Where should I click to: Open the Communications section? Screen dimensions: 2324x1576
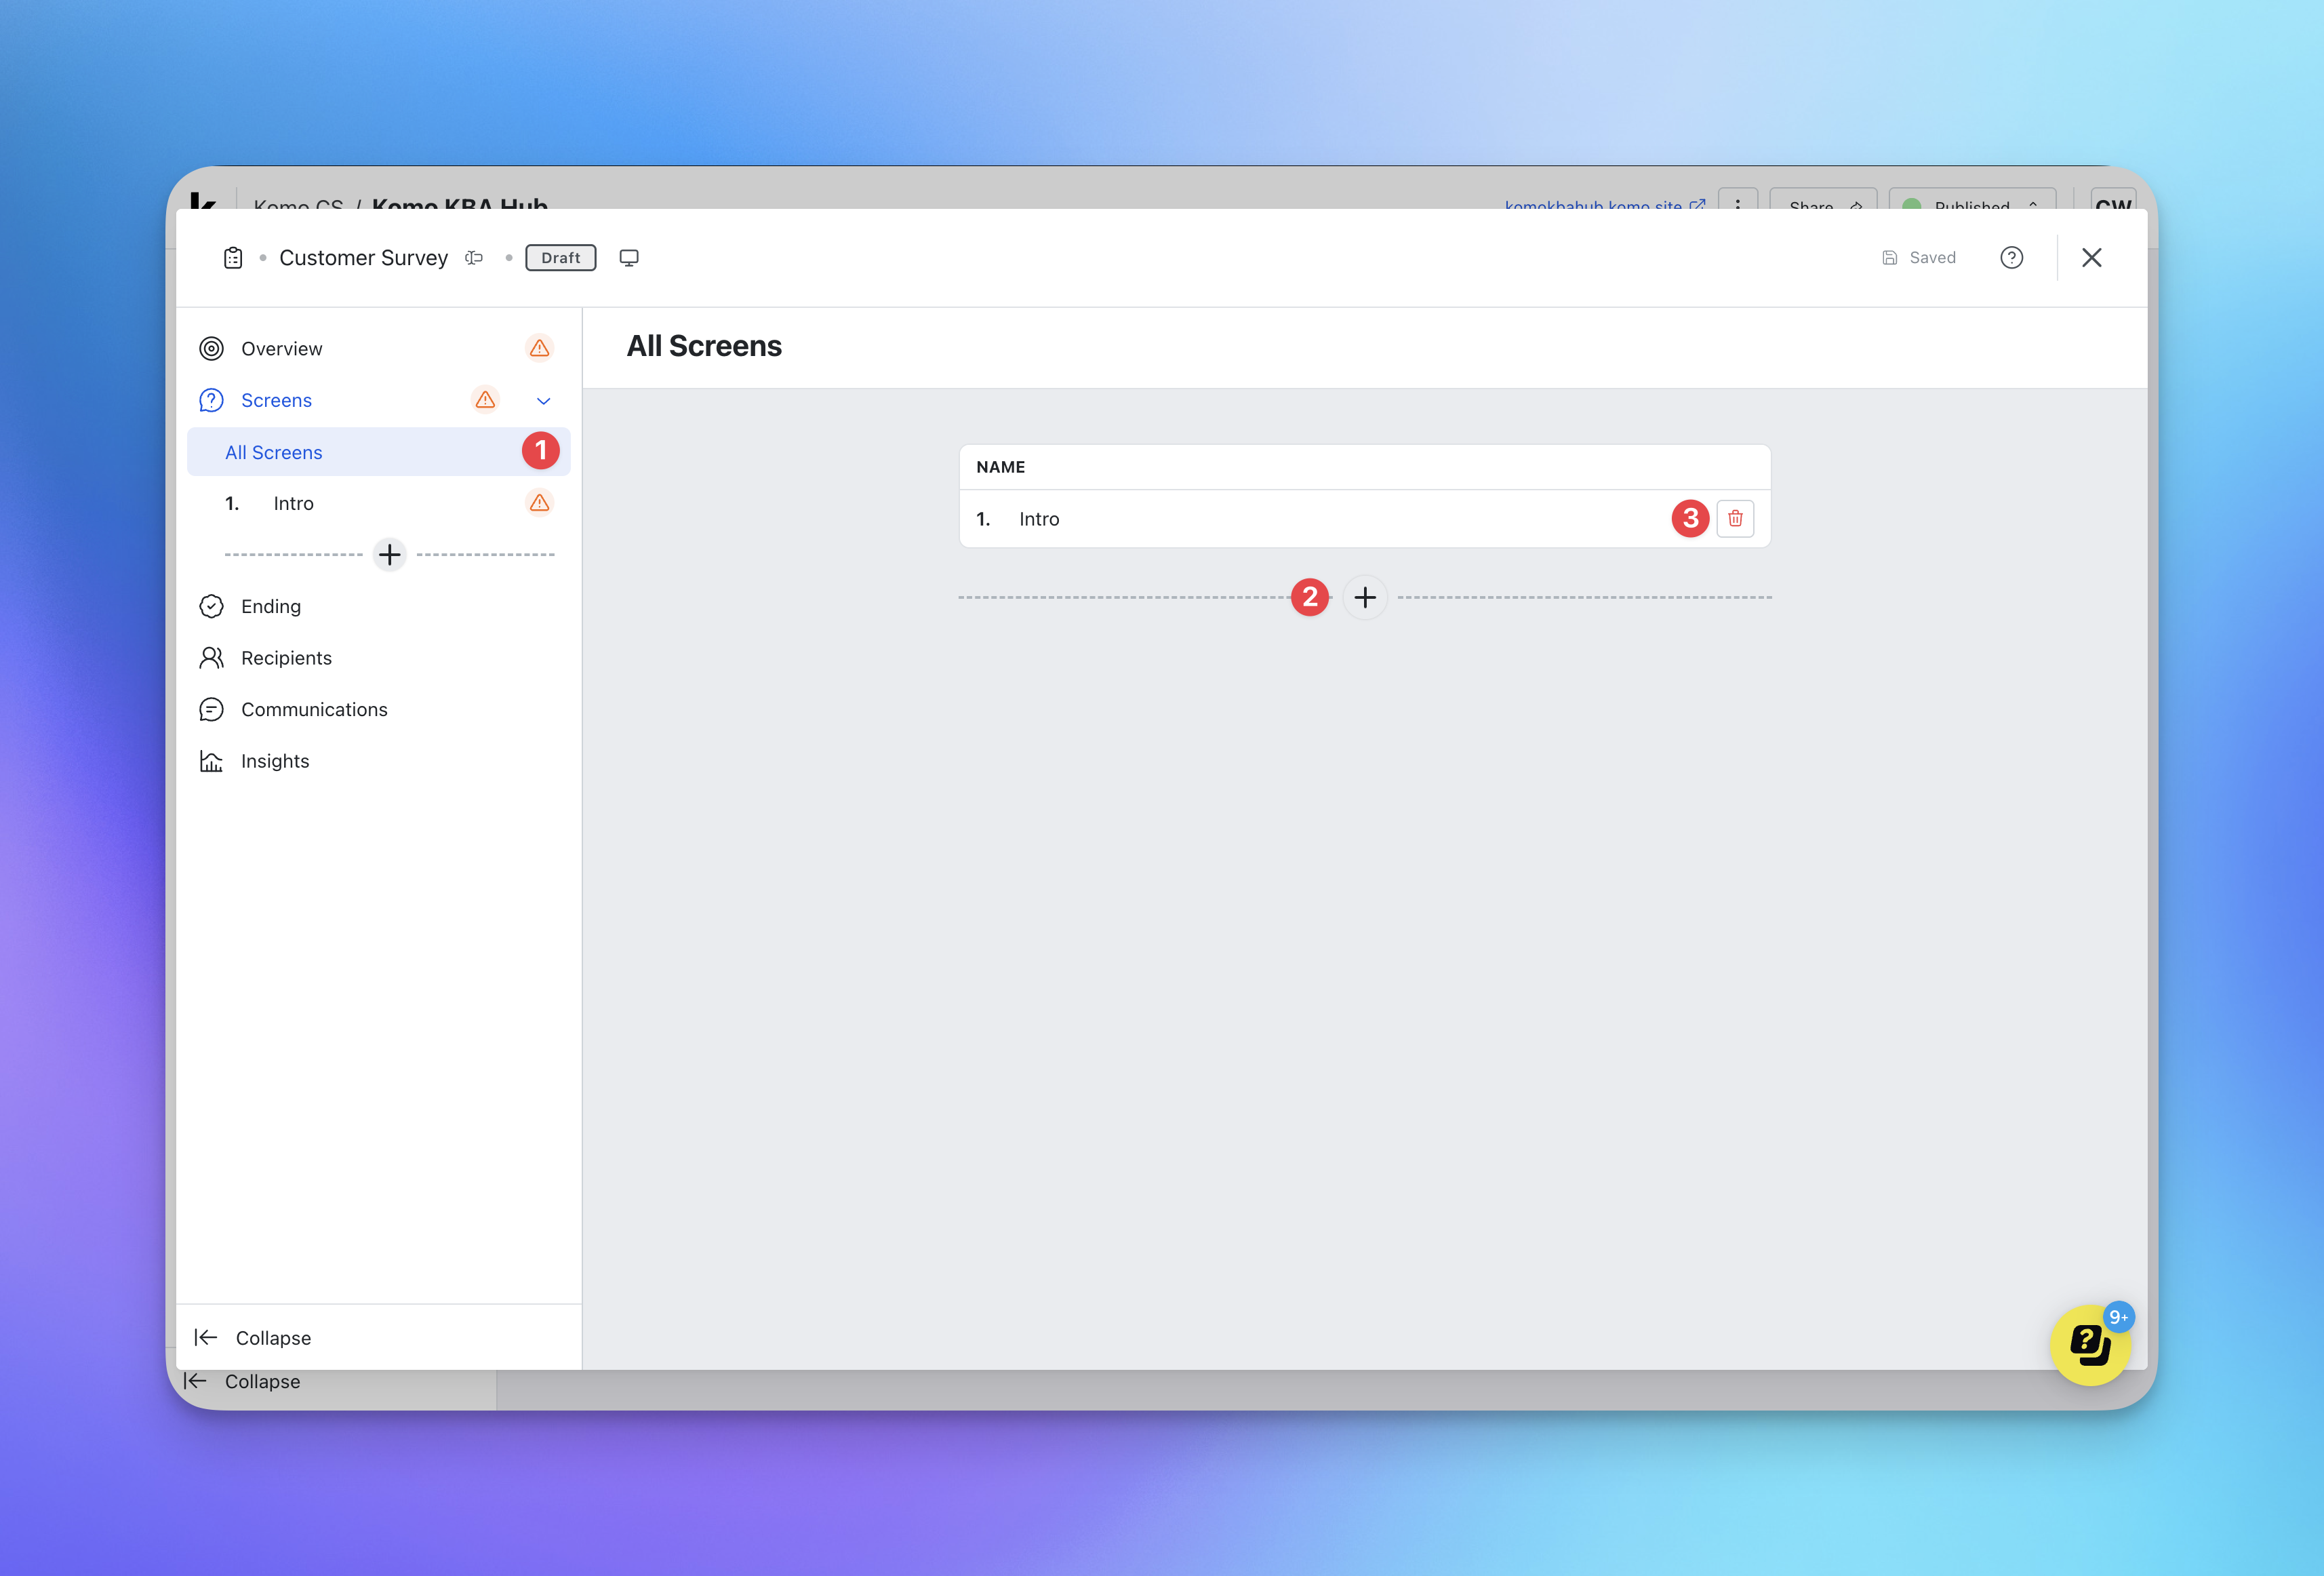[314, 709]
